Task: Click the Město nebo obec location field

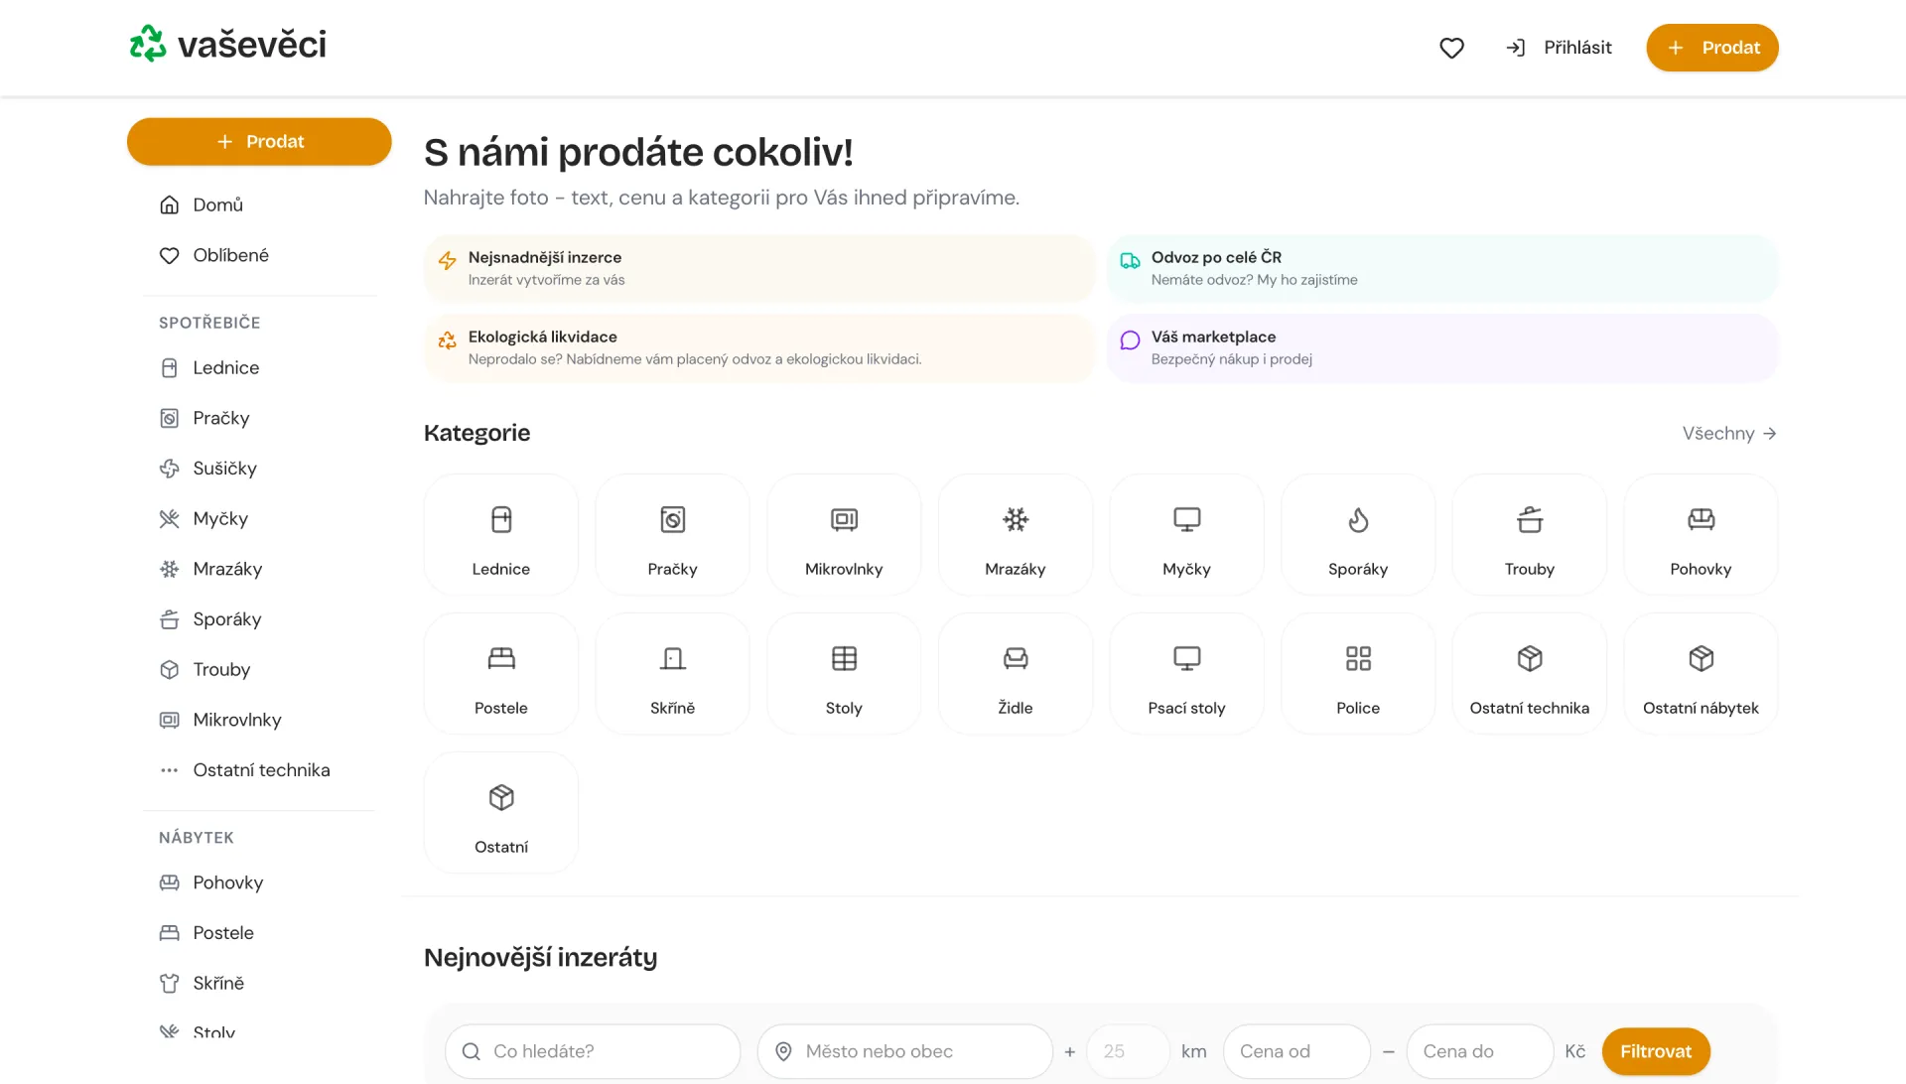Action: tap(904, 1051)
